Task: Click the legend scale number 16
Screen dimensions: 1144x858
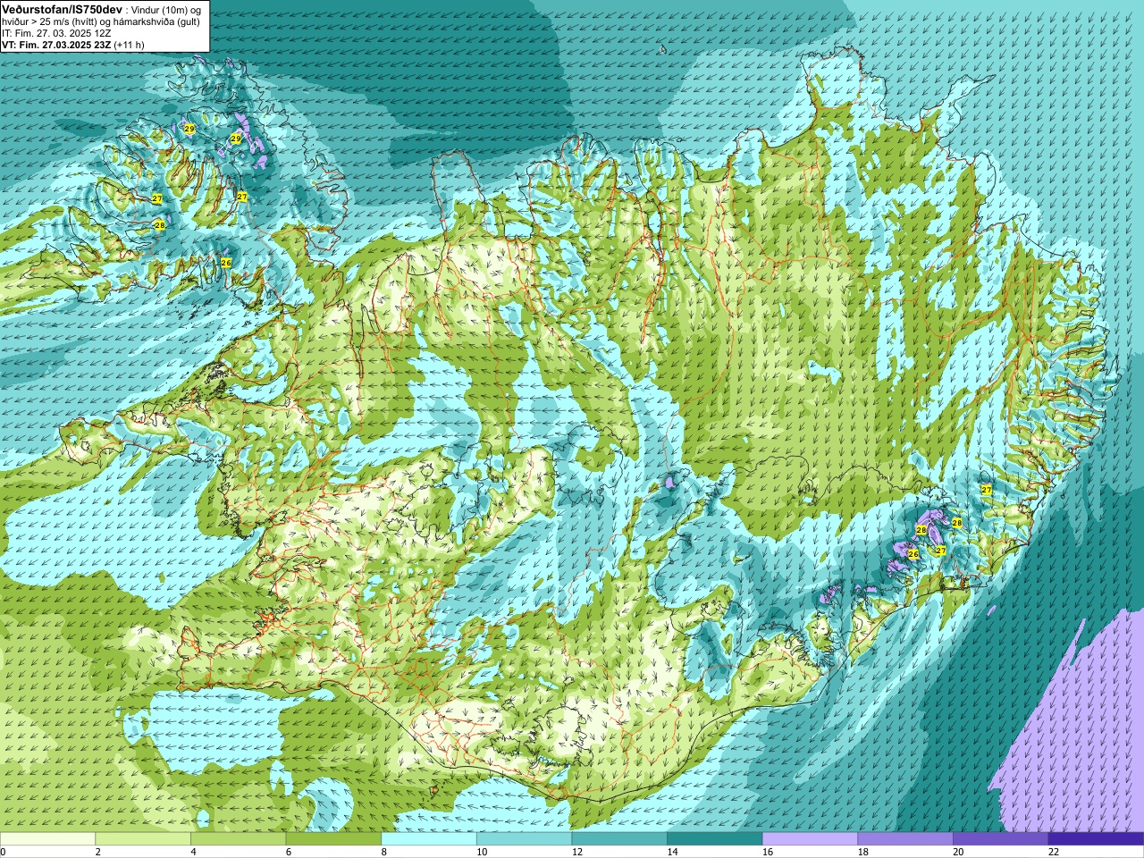Action: 768,852
